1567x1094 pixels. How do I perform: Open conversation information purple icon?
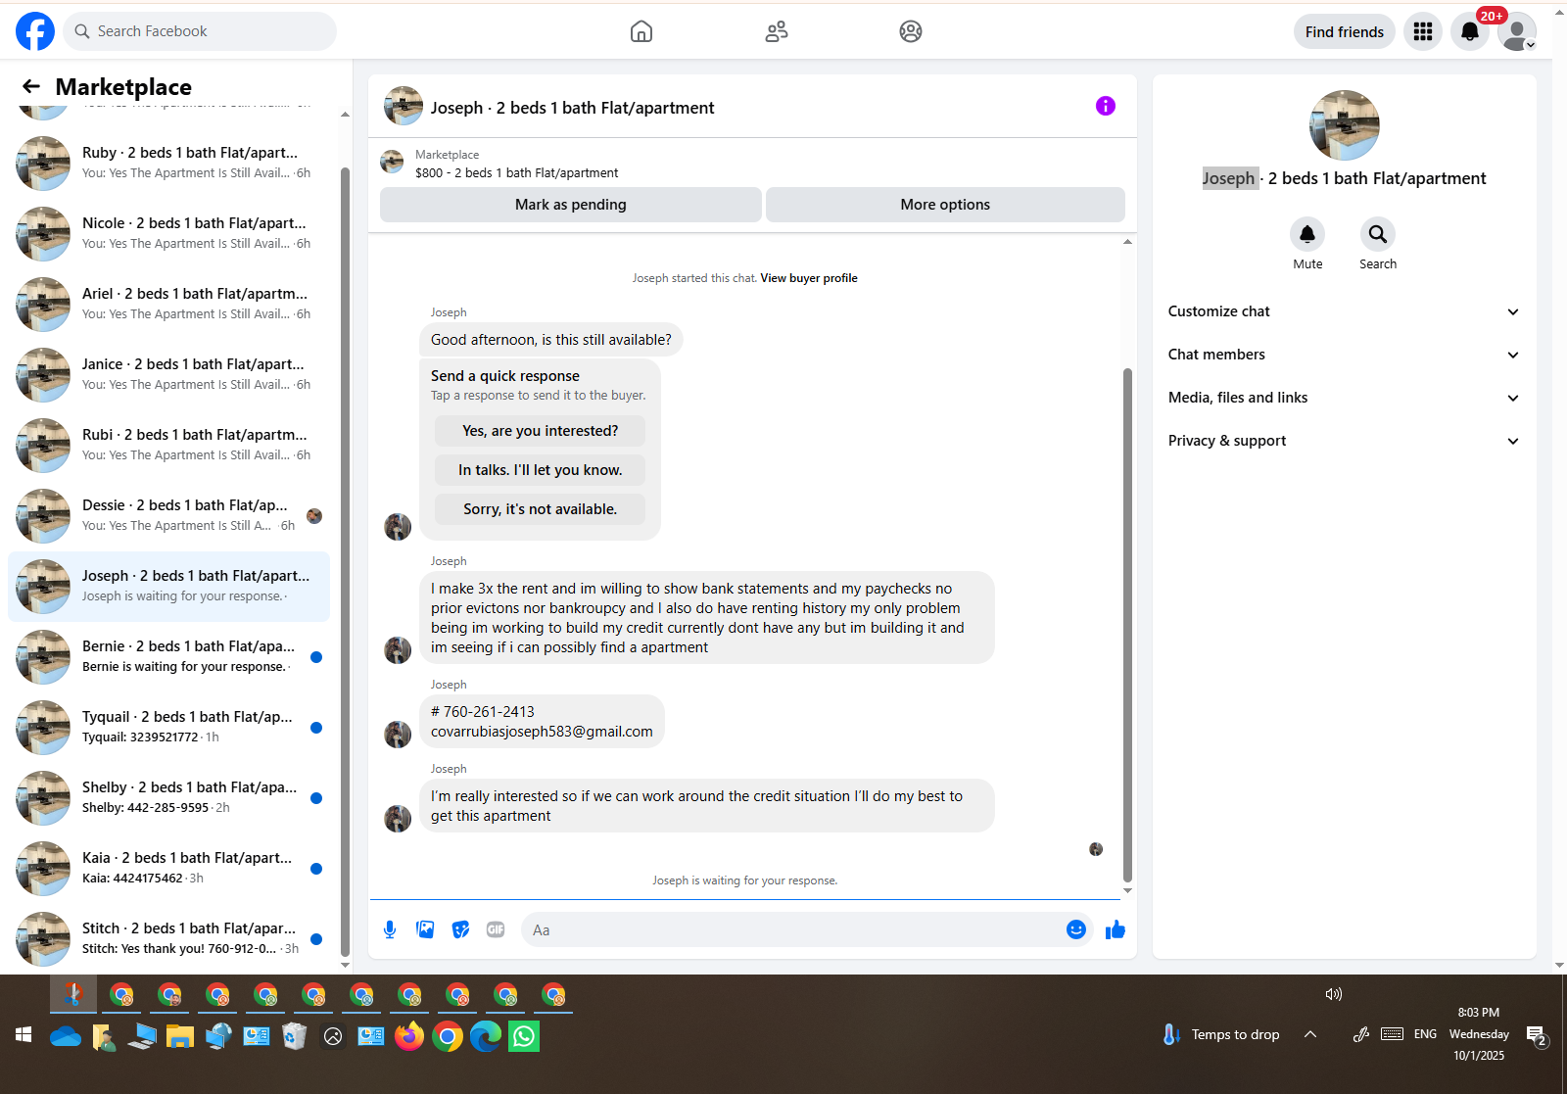point(1106,106)
